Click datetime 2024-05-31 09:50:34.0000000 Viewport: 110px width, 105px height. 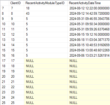point(89,24)
